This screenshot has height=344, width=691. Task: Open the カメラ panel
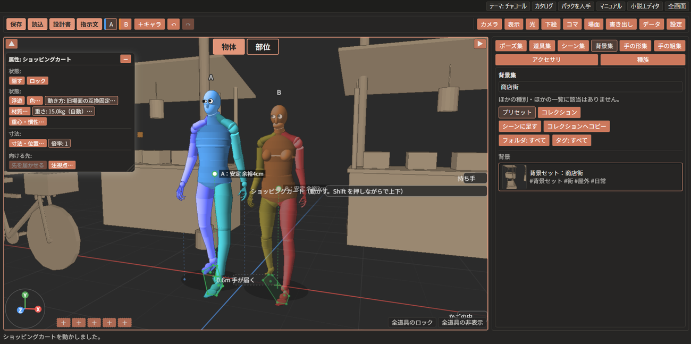489,24
